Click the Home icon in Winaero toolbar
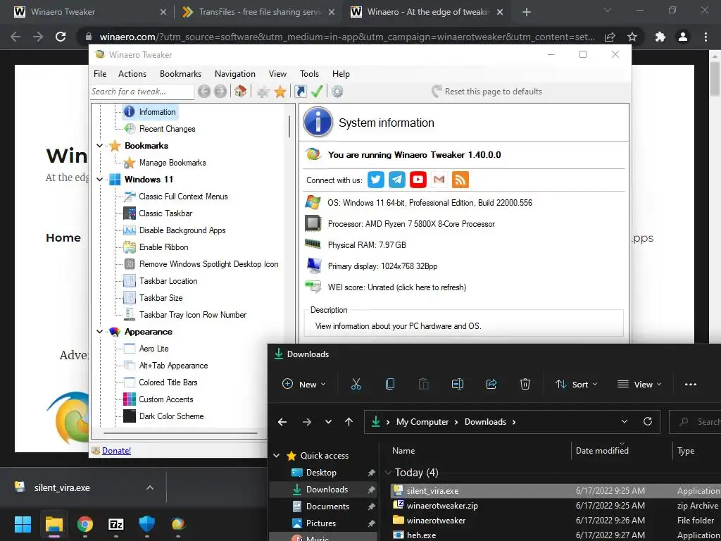Image resolution: width=721 pixels, height=541 pixels. (241, 91)
